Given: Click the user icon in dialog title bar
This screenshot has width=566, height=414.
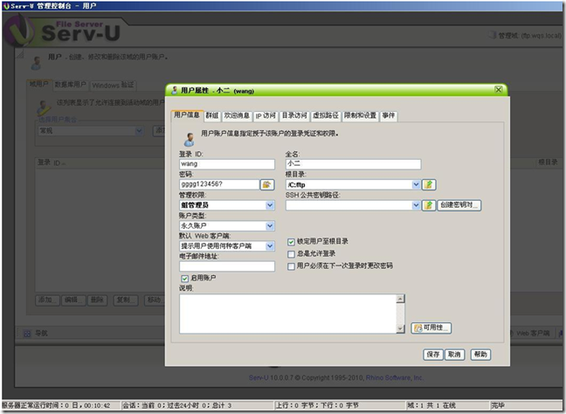Looking at the screenshot, I should pos(174,90).
